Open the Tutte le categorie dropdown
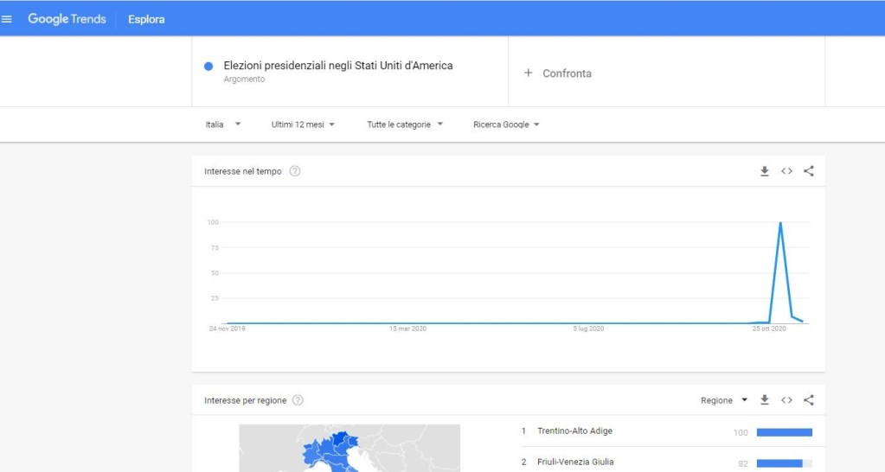Screen dimensions: 885x472 pos(404,124)
